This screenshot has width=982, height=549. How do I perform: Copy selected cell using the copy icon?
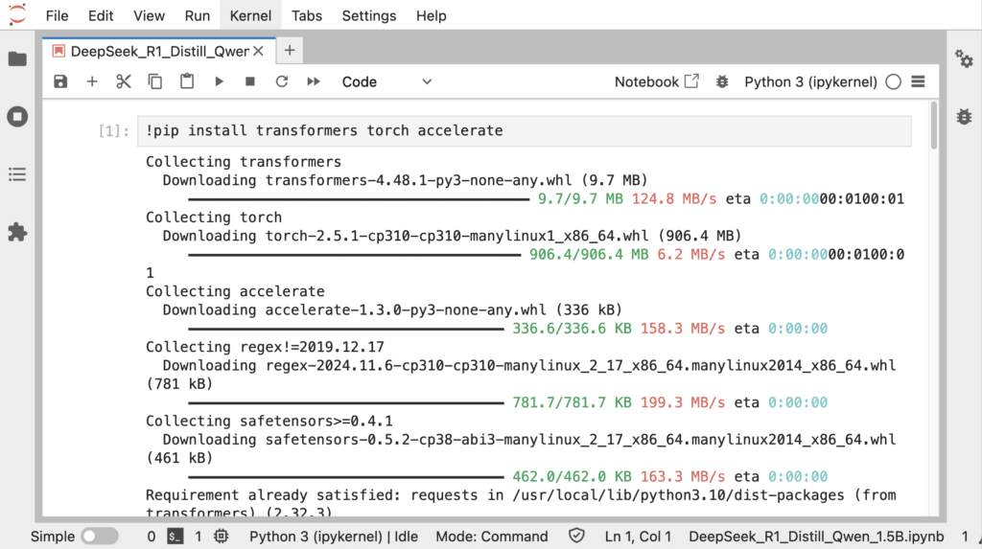(154, 81)
